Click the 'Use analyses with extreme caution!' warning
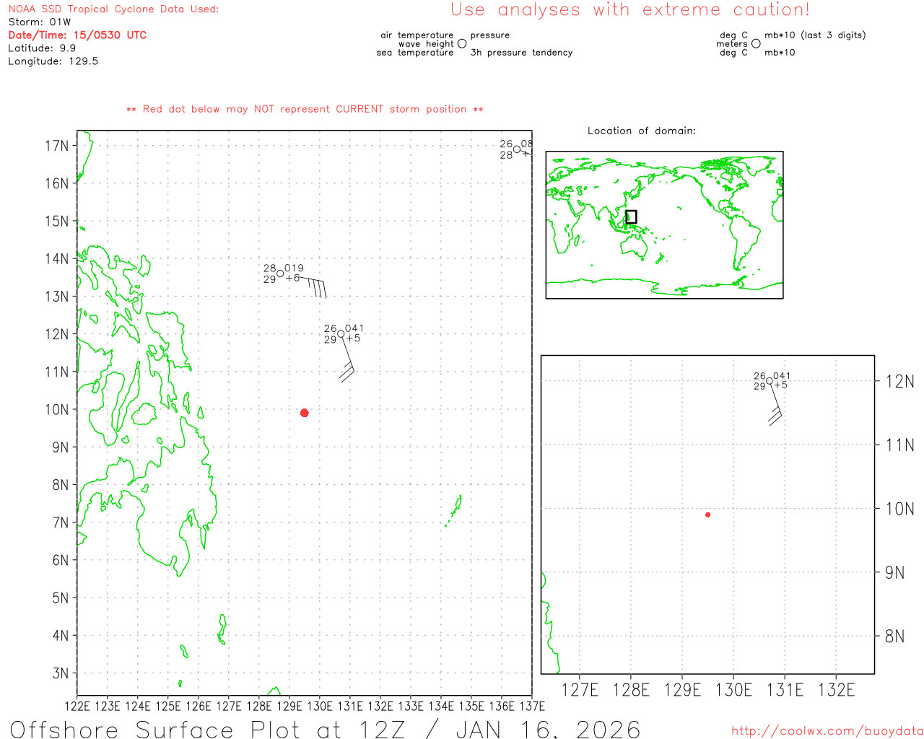This screenshot has width=924, height=739. click(x=629, y=10)
